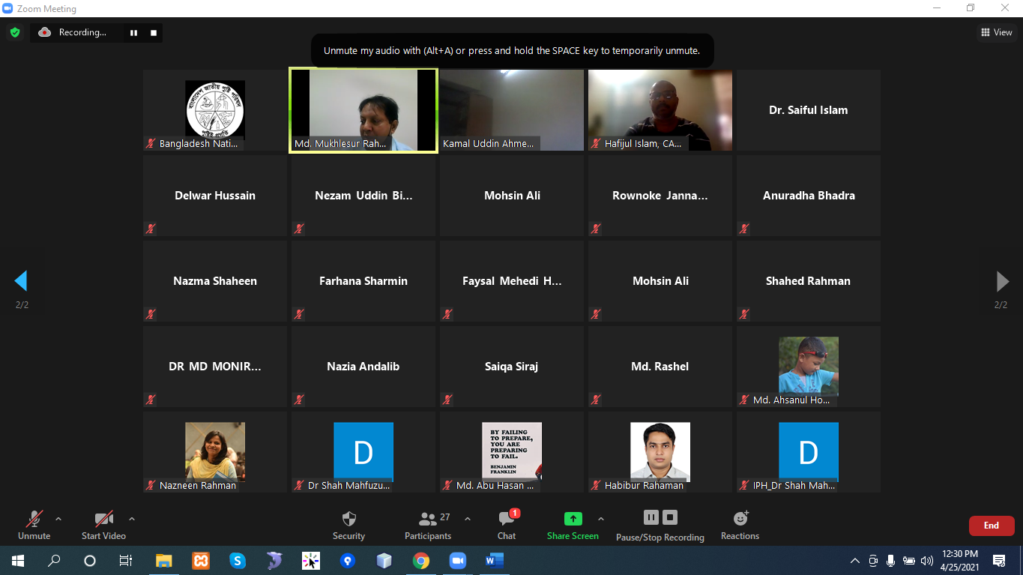Click the red End meeting button
This screenshot has width=1023, height=575.
pyautogui.click(x=991, y=526)
